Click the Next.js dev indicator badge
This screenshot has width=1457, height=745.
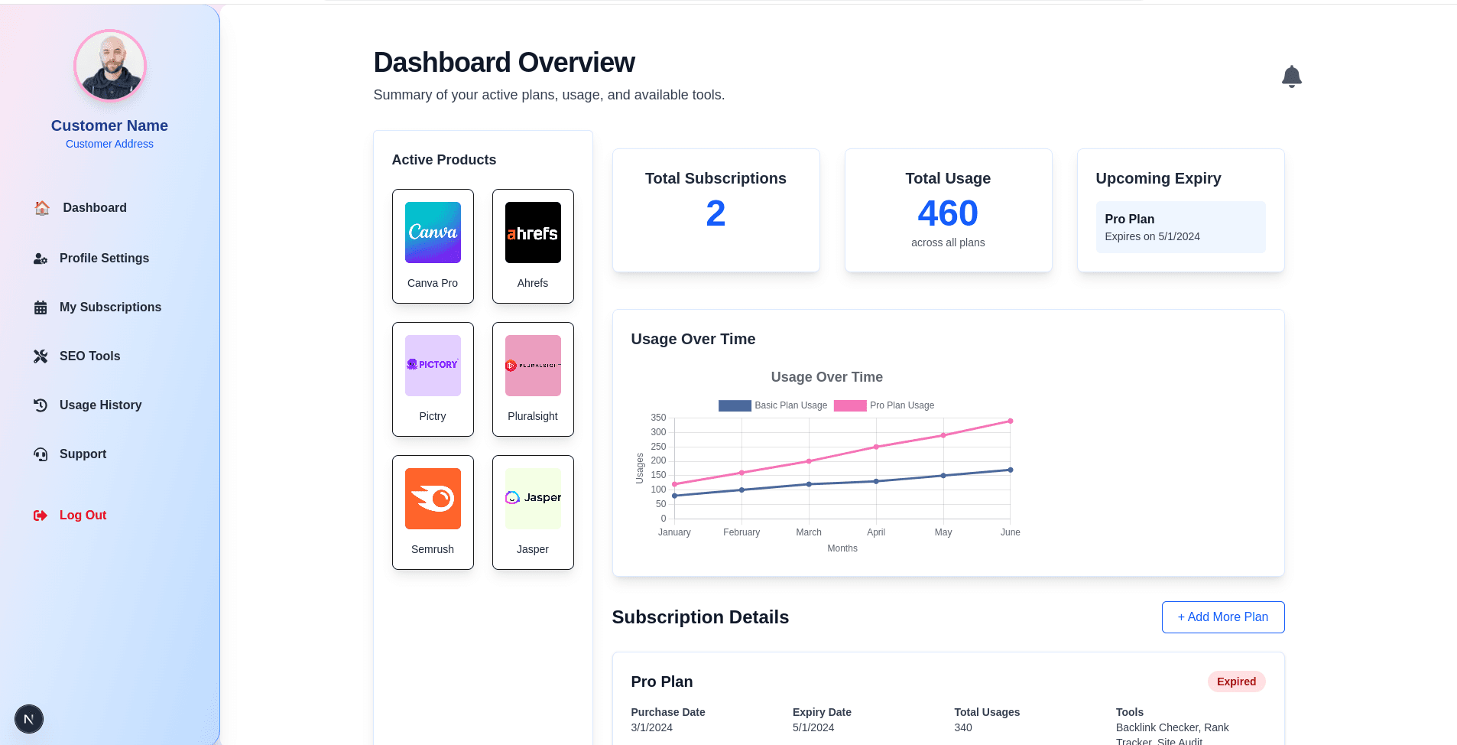tap(29, 719)
